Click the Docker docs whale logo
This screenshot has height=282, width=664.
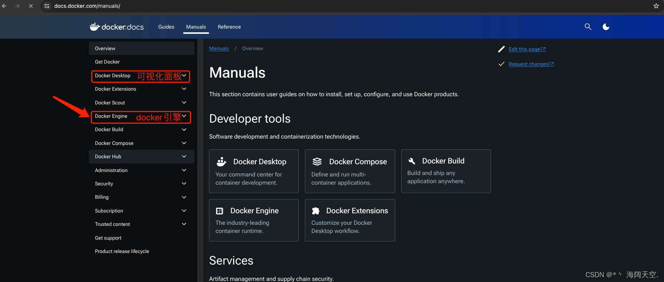[x=117, y=27]
